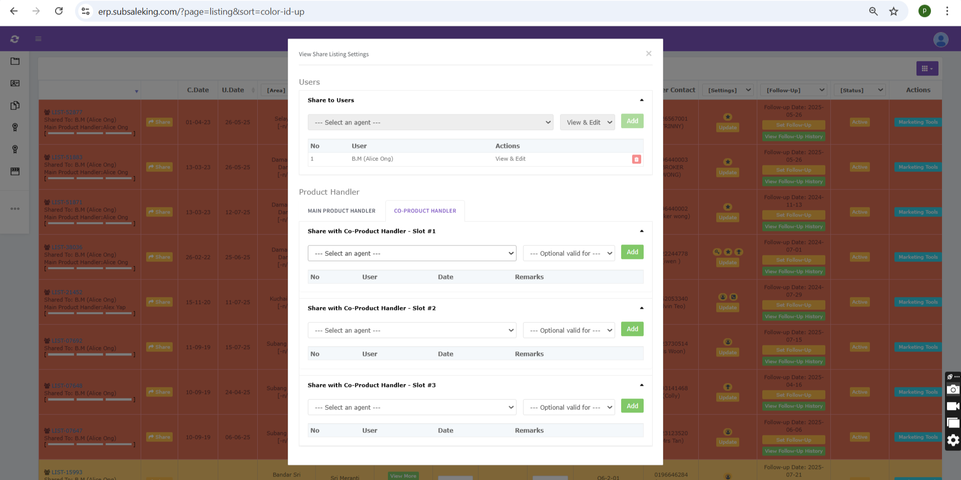Open the user profile avatar menu
This screenshot has width=961, height=480.
tap(940, 39)
